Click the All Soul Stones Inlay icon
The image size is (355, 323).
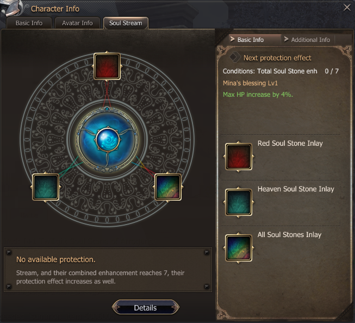[x=239, y=248]
